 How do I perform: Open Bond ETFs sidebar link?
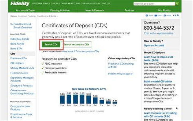point(16,49)
